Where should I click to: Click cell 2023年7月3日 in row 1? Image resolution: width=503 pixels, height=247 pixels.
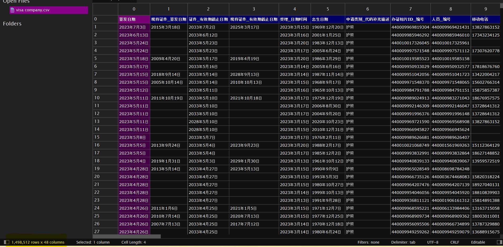click(x=134, y=27)
